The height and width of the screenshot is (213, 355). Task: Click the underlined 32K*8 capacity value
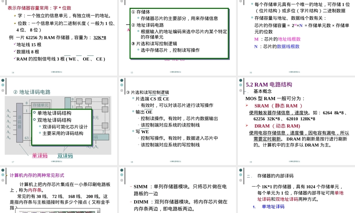(100, 38)
